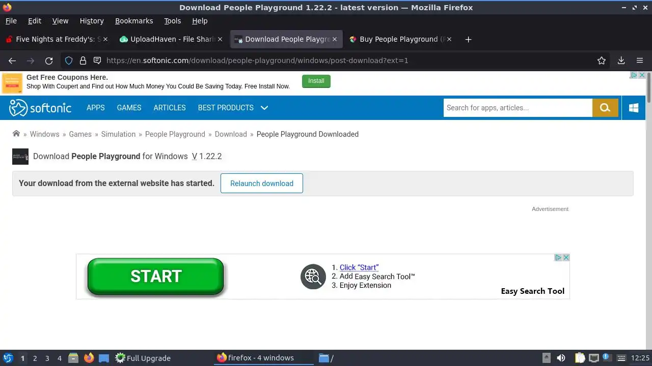Click the Download breadcrumb link
652x366 pixels.
tap(231, 134)
